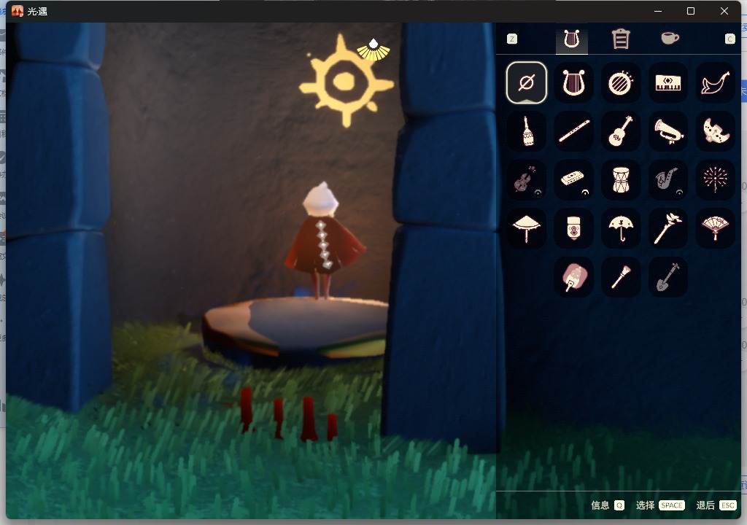Select the piano keyboard instrument

tap(668, 83)
